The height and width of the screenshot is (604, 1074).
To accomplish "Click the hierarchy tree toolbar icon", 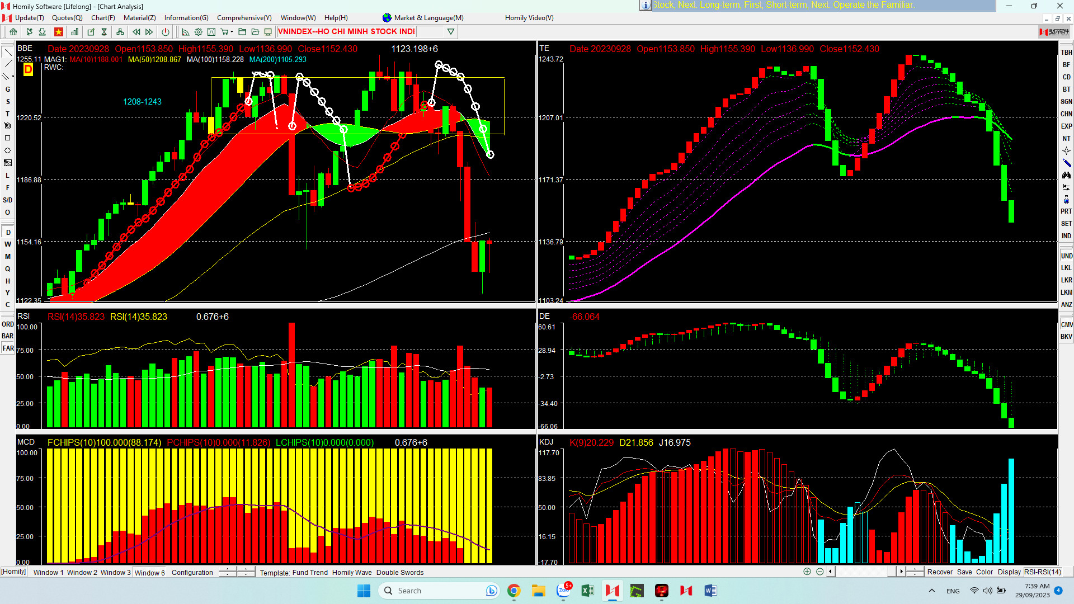I will click(120, 32).
